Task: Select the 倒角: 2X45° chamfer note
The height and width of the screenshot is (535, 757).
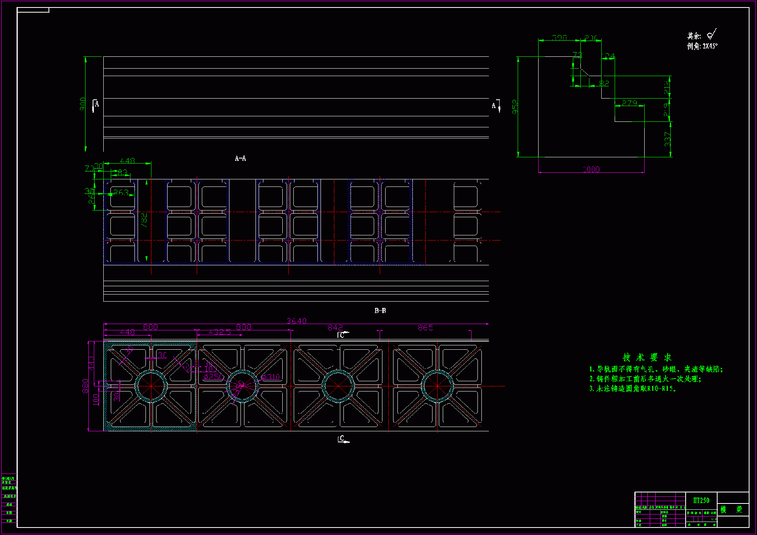Action: pyautogui.click(x=702, y=46)
